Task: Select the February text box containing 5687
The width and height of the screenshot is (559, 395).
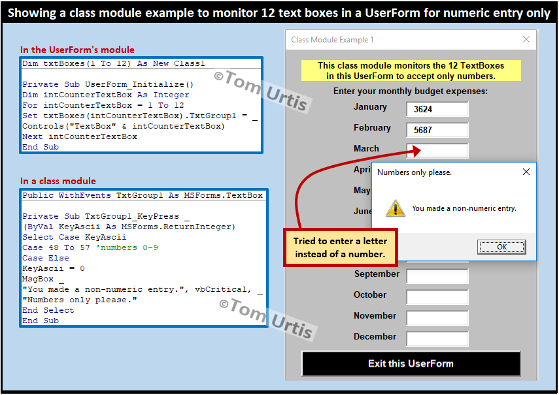Action: click(437, 130)
